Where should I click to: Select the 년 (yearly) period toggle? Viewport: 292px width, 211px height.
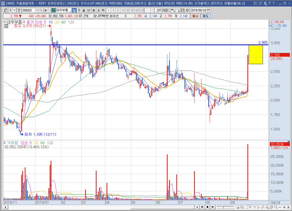[89, 10]
